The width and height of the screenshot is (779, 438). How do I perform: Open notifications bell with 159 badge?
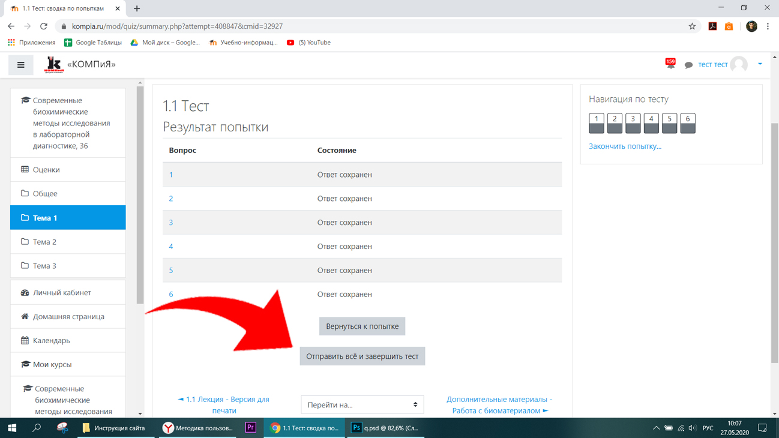point(670,64)
